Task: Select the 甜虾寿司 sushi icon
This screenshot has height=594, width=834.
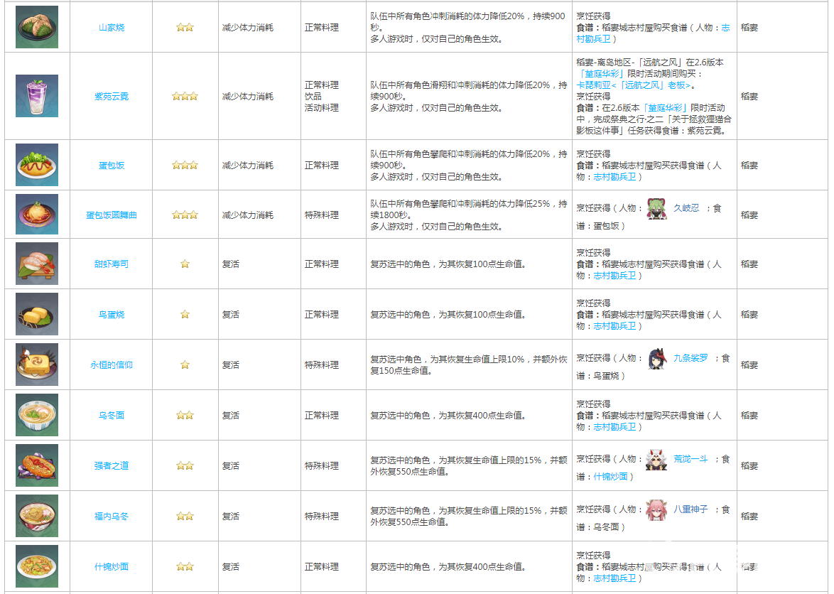Action: 37,264
